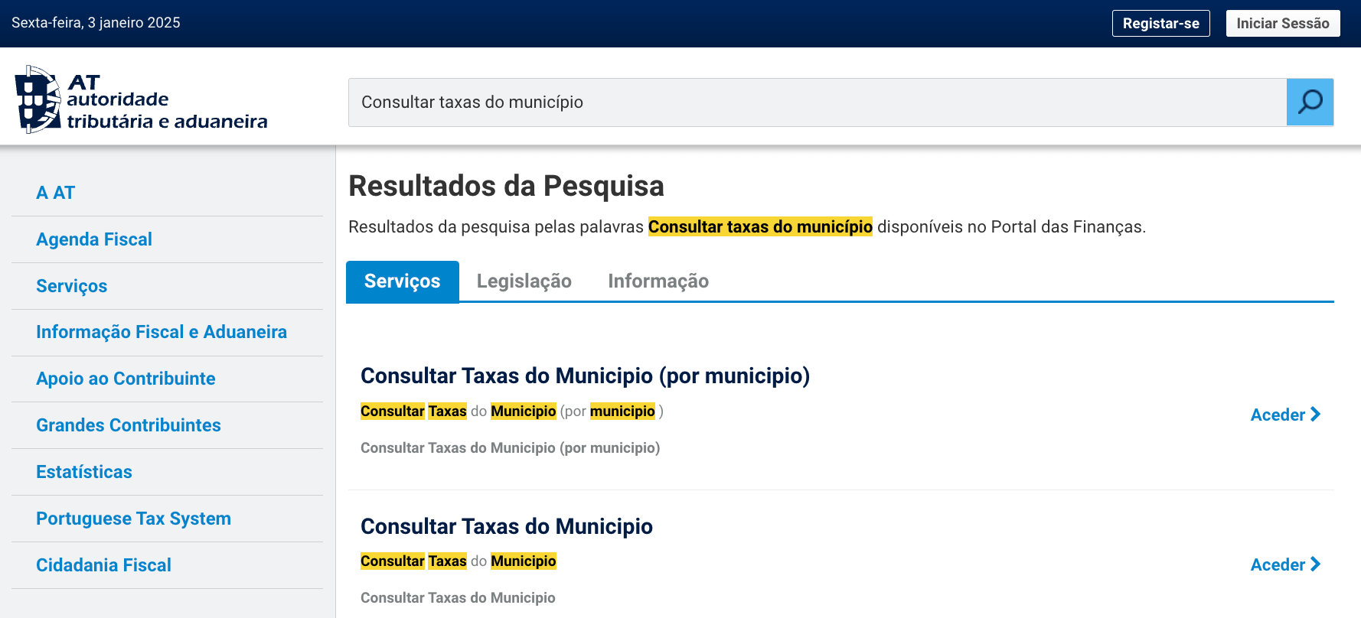Open the Informação tab
The image size is (1361, 618).
658,281
